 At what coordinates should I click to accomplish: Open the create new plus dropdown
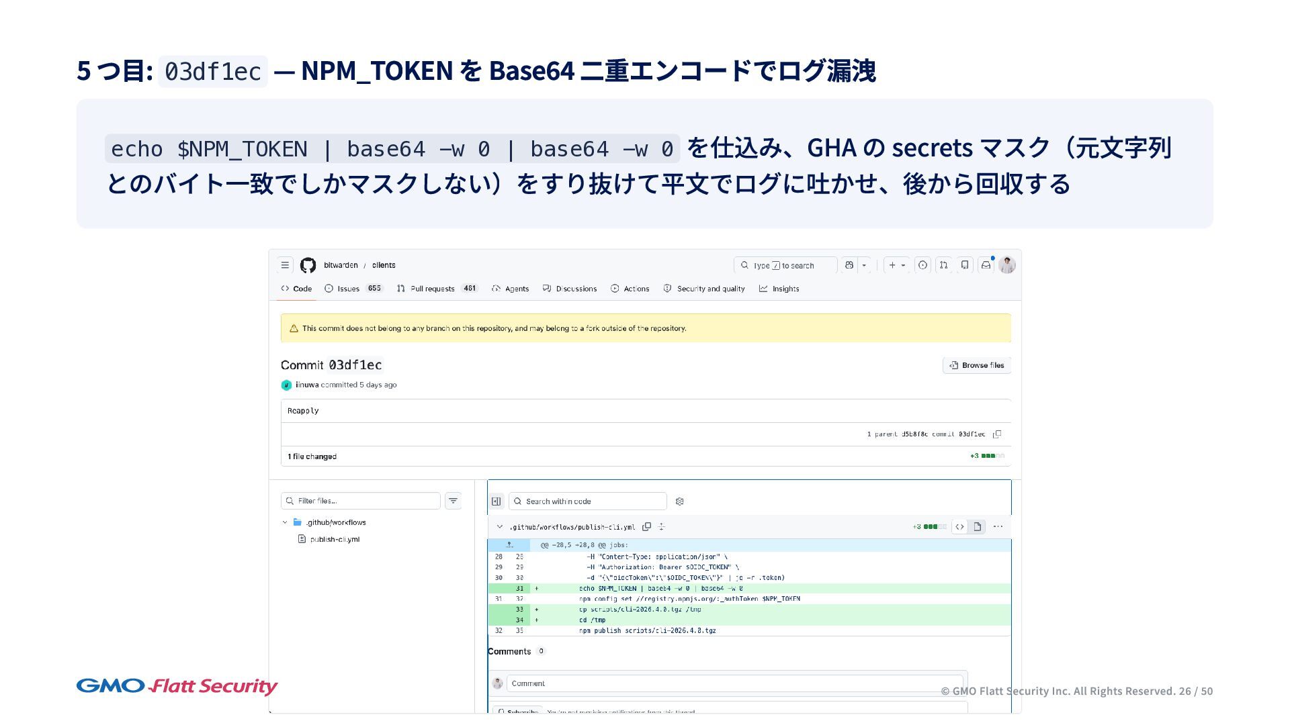coord(896,265)
